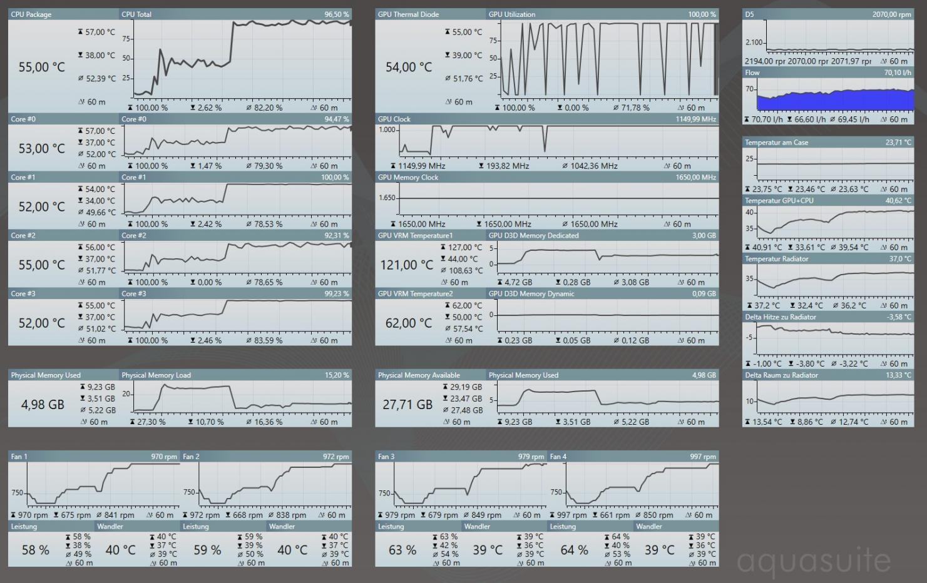
Task: Select the D5 pump rpm chart
Action: pyautogui.click(x=839, y=38)
